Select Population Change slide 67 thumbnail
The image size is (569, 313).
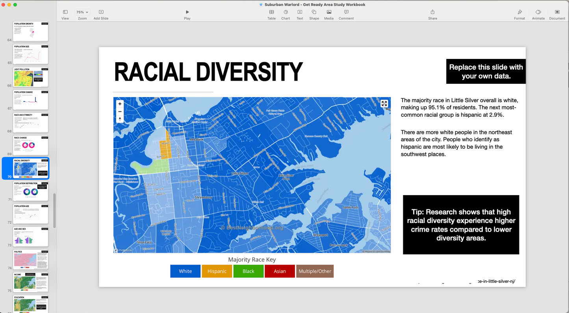[31, 100]
